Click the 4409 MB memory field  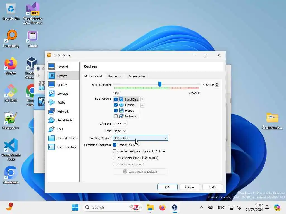tap(209, 85)
